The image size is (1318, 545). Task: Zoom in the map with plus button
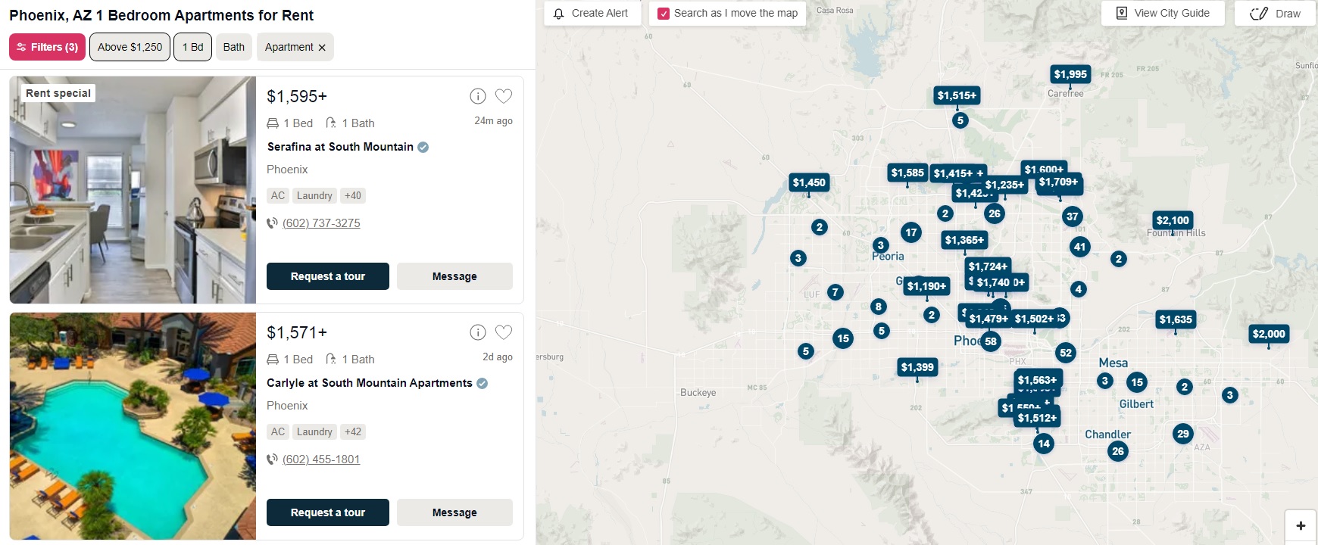1301,526
